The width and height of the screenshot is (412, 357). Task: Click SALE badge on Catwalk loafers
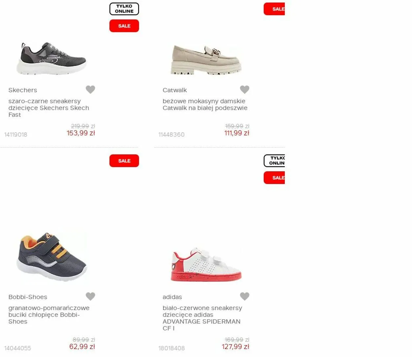point(274,9)
